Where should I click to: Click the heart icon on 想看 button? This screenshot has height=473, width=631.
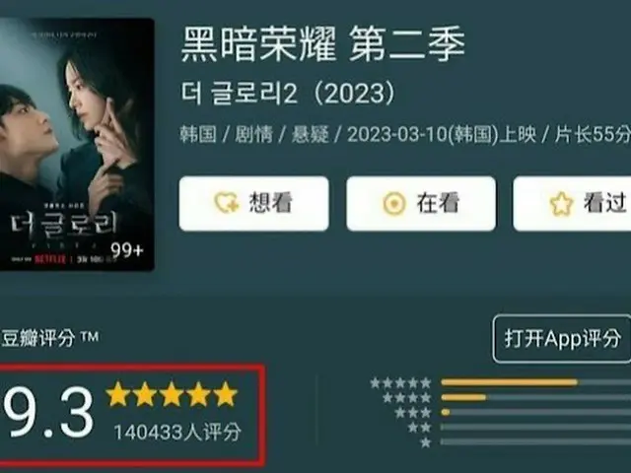click(x=227, y=203)
